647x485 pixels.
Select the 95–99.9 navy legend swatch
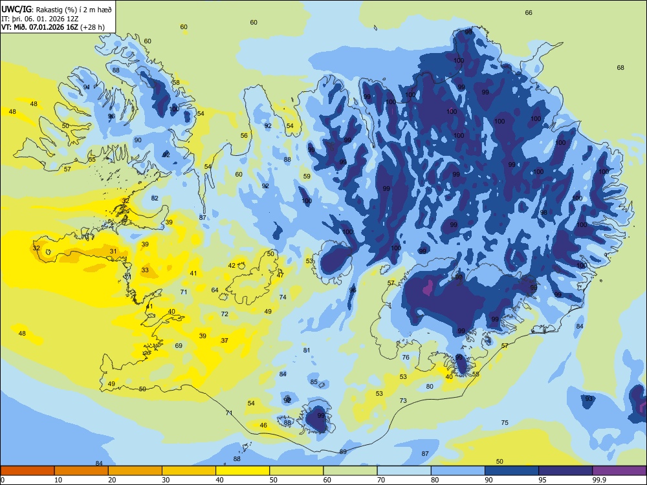click(565, 471)
